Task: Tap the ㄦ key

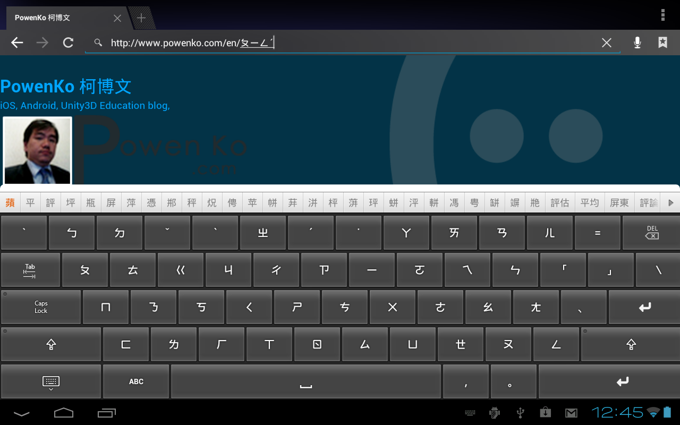Action: (x=550, y=233)
